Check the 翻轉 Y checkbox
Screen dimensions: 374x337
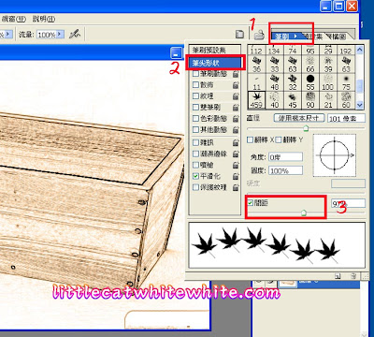point(279,139)
